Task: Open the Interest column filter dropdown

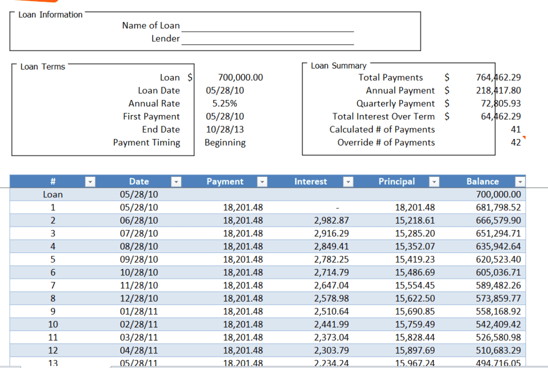Action: (x=348, y=181)
